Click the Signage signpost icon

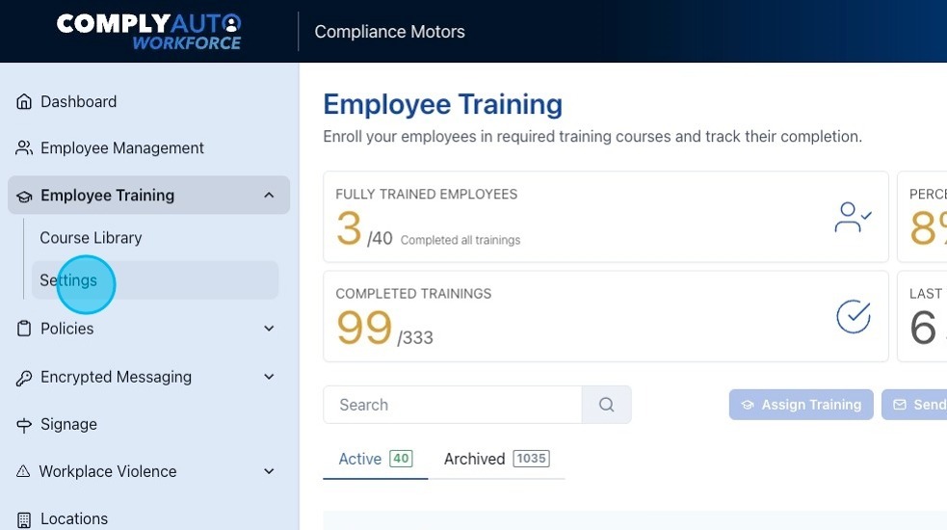(x=24, y=425)
